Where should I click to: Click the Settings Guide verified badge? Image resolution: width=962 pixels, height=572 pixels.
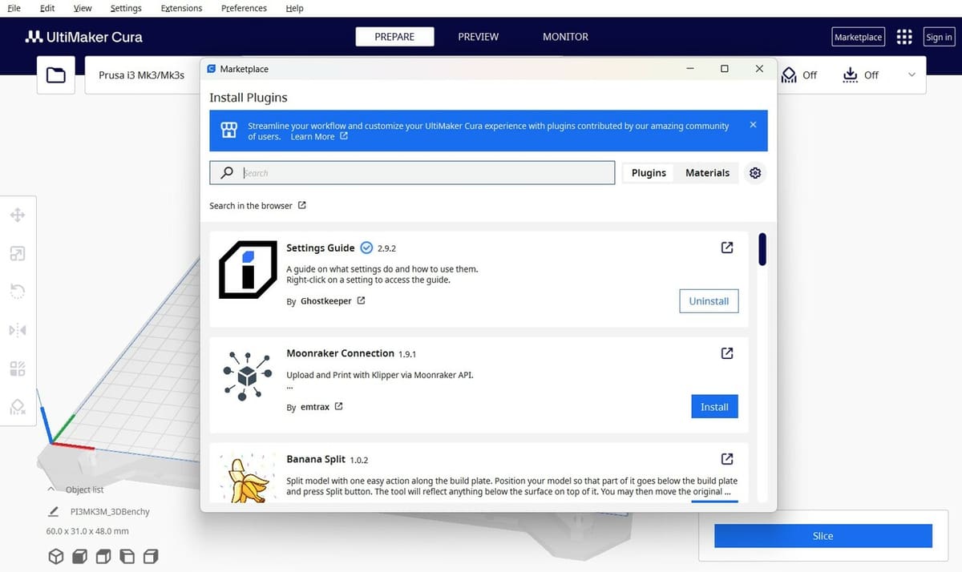tap(366, 248)
